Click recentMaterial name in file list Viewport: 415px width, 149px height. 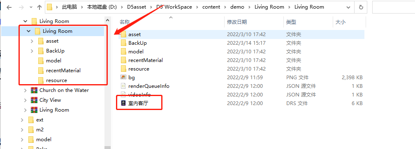click(146, 60)
